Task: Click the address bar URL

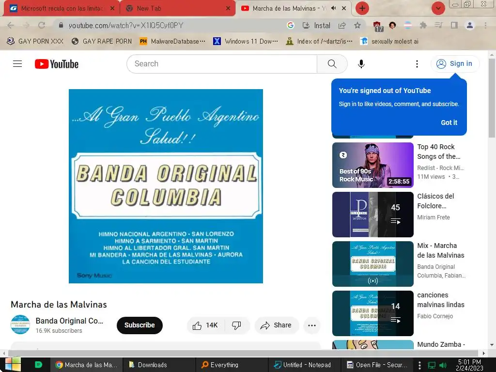Action: [x=126, y=25]
